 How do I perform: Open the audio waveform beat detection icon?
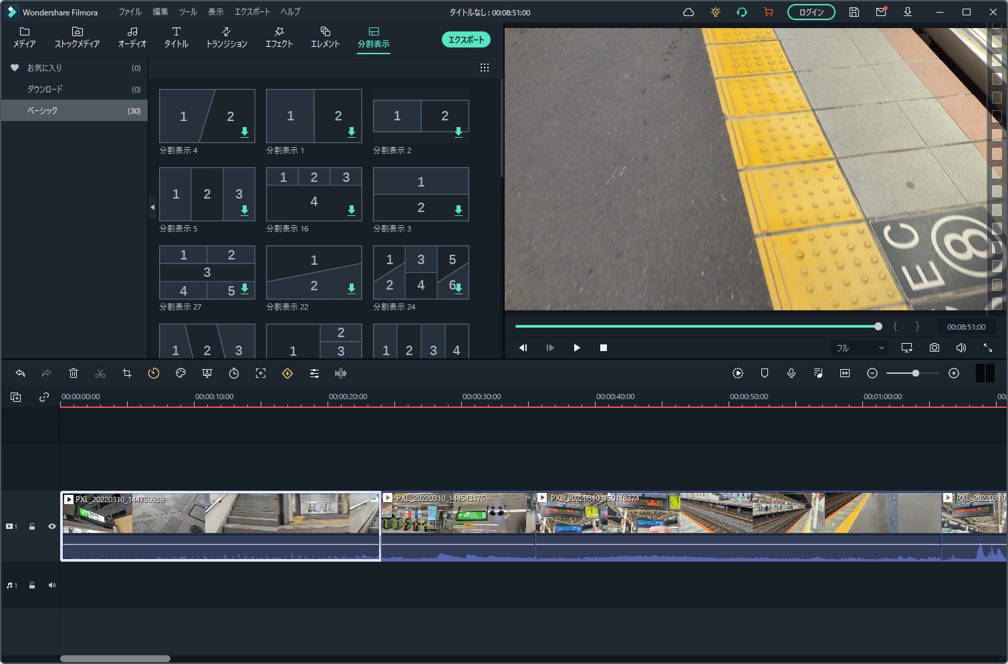(341, 373)
